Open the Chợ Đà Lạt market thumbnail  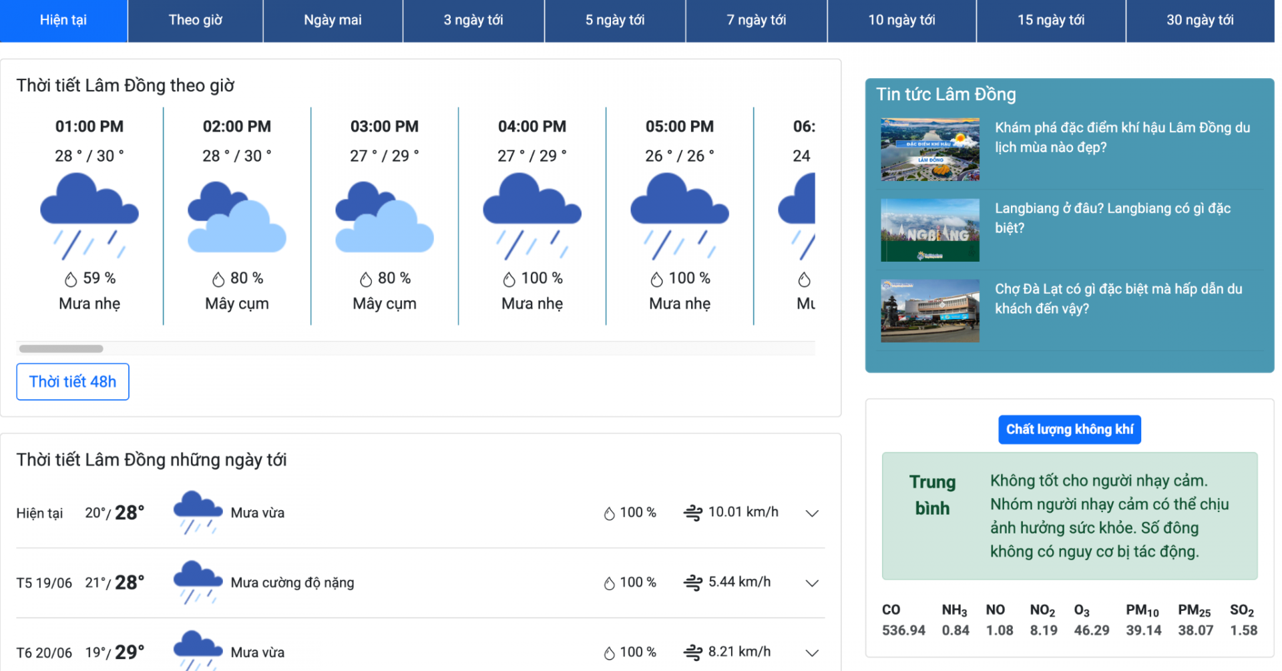tap(930, 310)
